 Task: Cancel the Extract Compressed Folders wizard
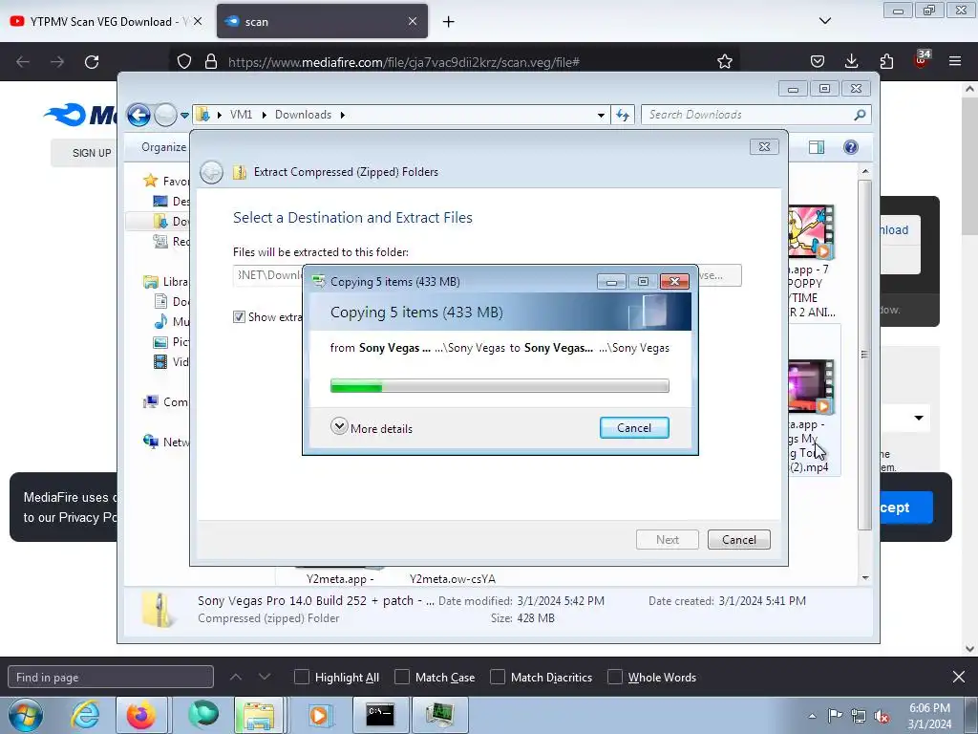[x=738, y=540]
